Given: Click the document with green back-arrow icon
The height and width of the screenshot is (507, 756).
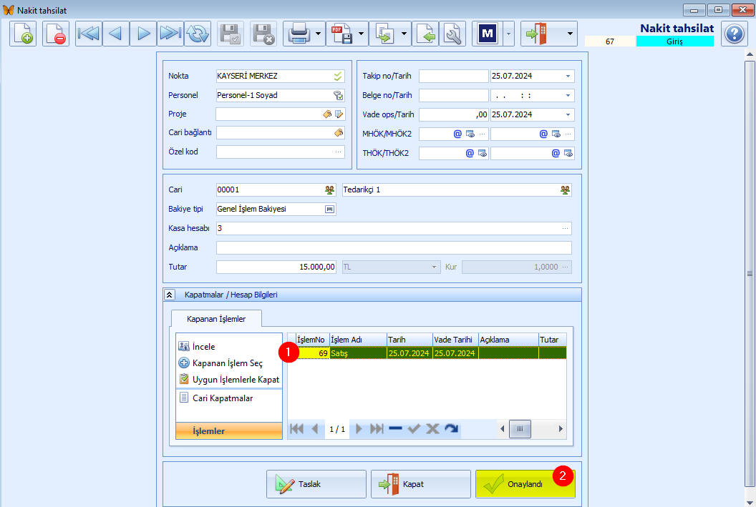Looking at the screenshot, I should pos(425,34).
